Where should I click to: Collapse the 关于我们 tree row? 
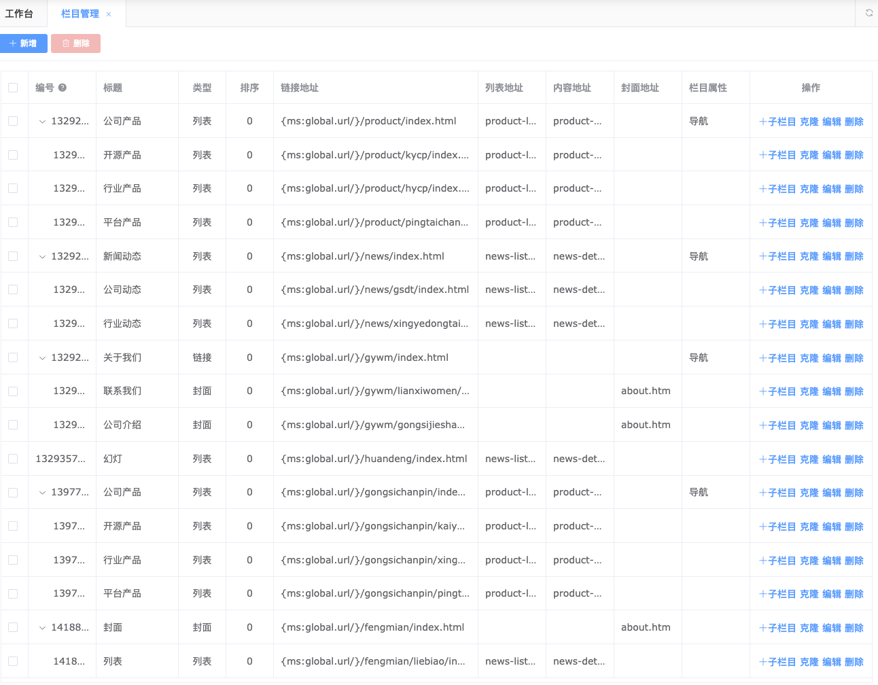click(x=42, y=358)
